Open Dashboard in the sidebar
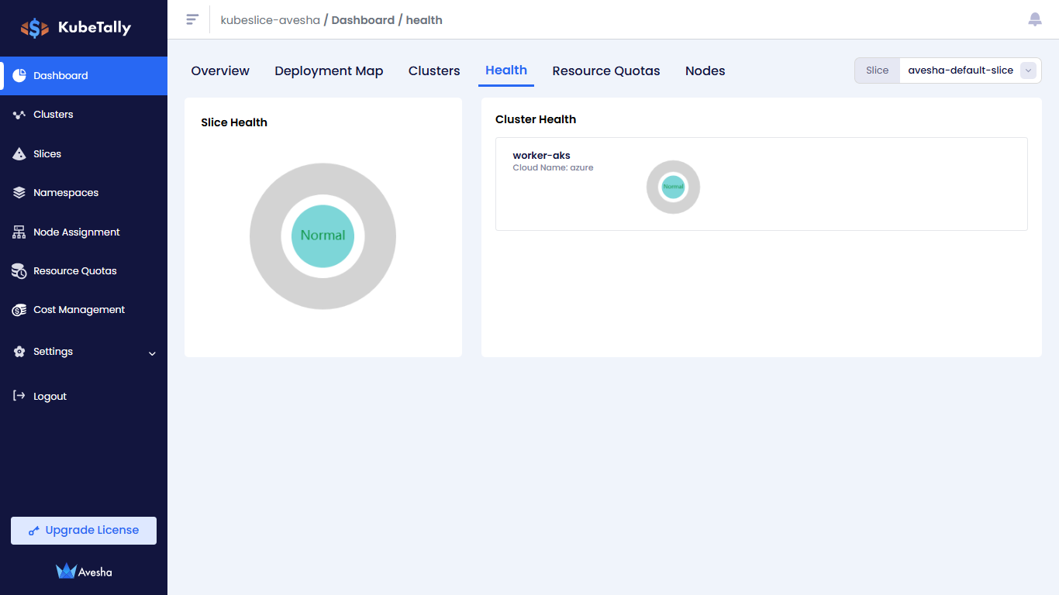The height and width of the screenshot is (595, 1059). point(84,76)
